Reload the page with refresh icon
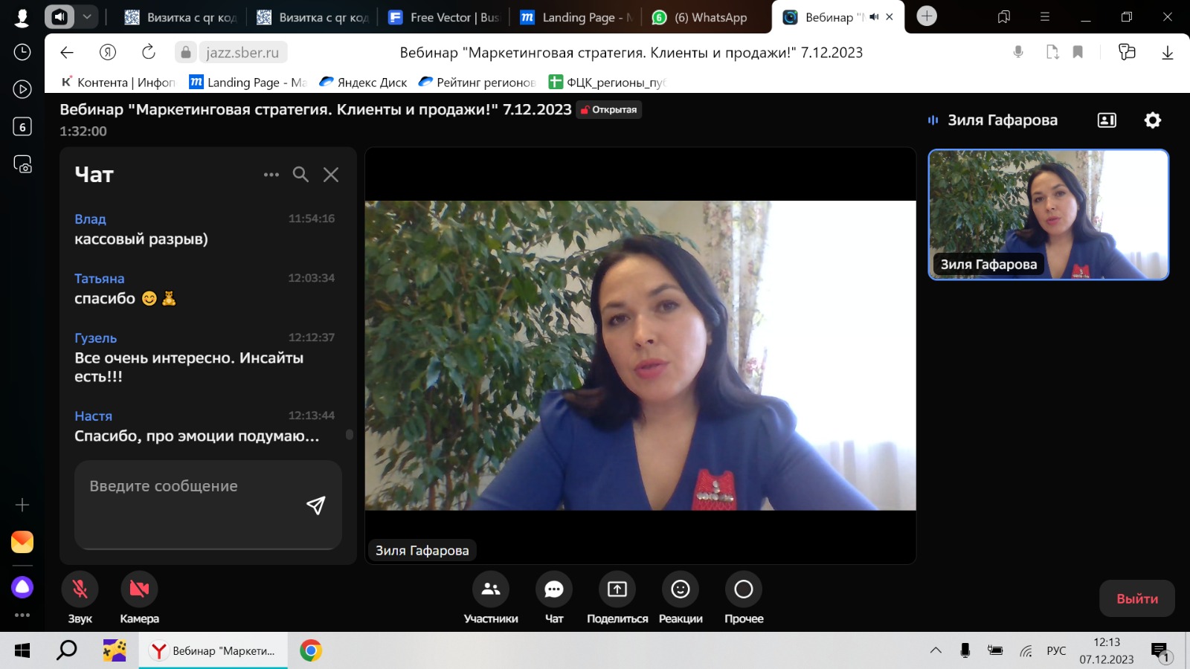This screenshot has width=1190, height=669. [149, 52]
